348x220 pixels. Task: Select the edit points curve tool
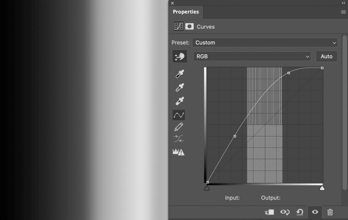coord(179,115)
